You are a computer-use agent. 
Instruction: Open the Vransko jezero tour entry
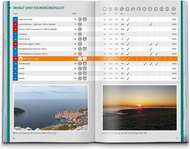(25, 64)
